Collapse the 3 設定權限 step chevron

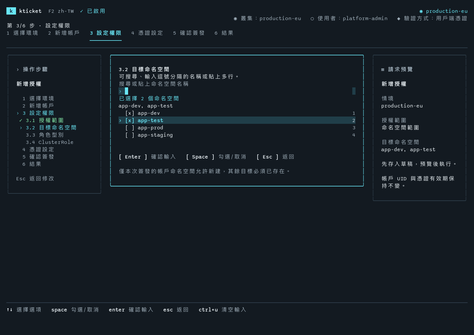coord(18,113)
